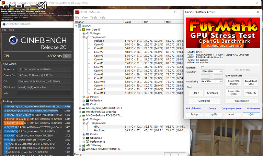Click the Voltages lightning icon under NVIDIA GPU
This screenshot has width=263, height=156.
(87, 119)
